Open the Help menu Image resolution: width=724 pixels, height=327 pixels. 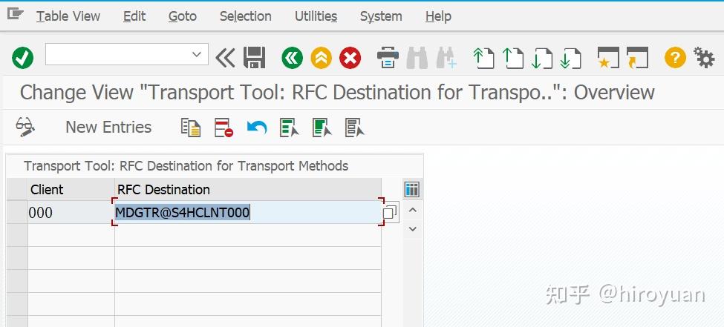[438, 16]
